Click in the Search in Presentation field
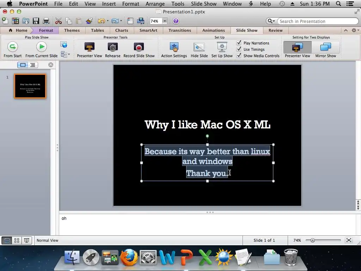This screenshot has height=271, width=361. coord(318,21)
